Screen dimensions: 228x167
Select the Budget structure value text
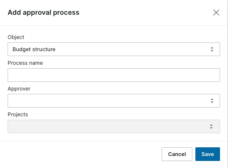click(x=34, y=49)
